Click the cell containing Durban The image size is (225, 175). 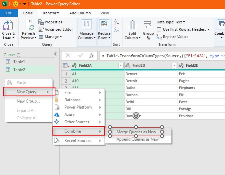pos(151,95)
